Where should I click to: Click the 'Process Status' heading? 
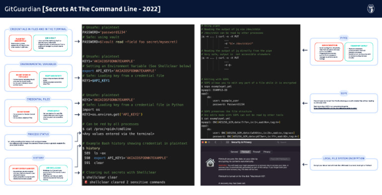point(38,134)
